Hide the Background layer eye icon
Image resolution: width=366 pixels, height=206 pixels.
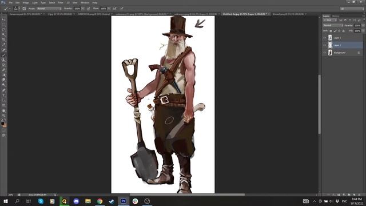coord(324,53)
